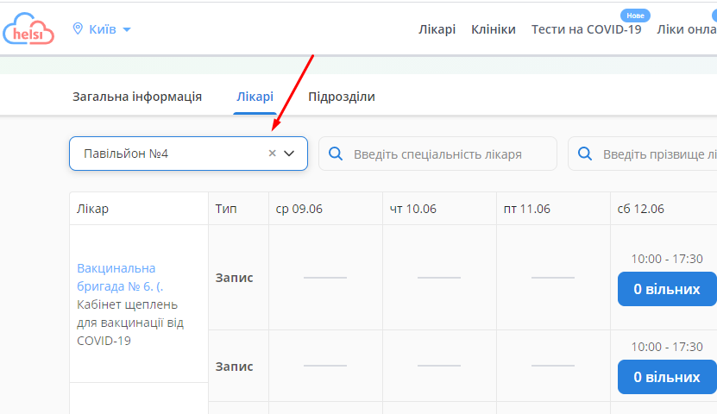Select the underlined Лікарі tab

point(255,97)
